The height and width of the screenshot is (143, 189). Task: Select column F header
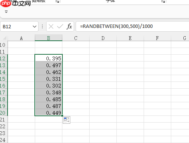(157, 38)
